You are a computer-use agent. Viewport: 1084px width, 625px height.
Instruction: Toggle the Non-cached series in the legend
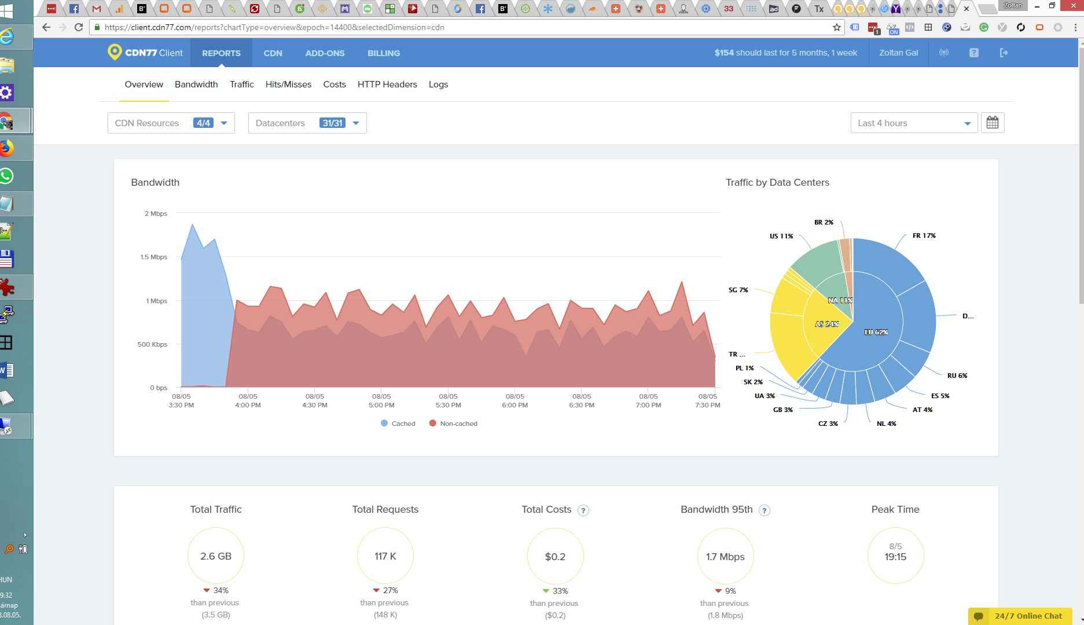tap(453, 424)
